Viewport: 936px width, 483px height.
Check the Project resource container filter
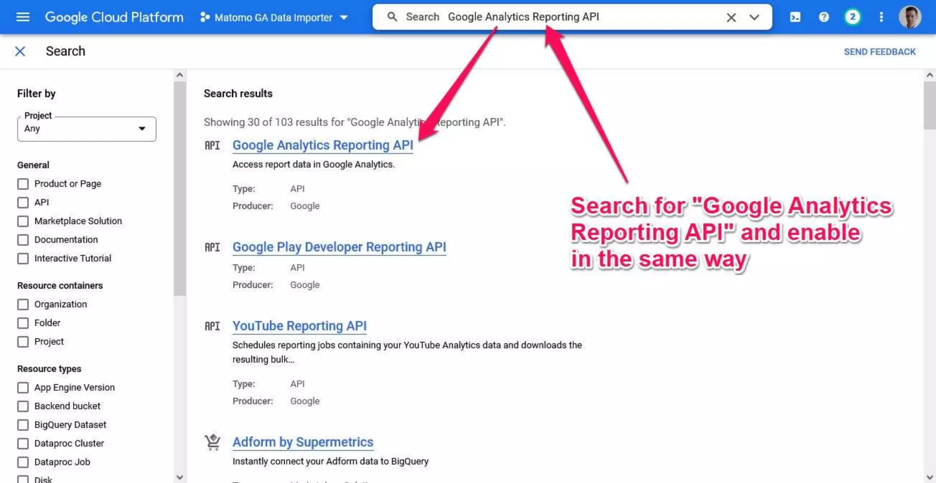(x=23, y=342)
